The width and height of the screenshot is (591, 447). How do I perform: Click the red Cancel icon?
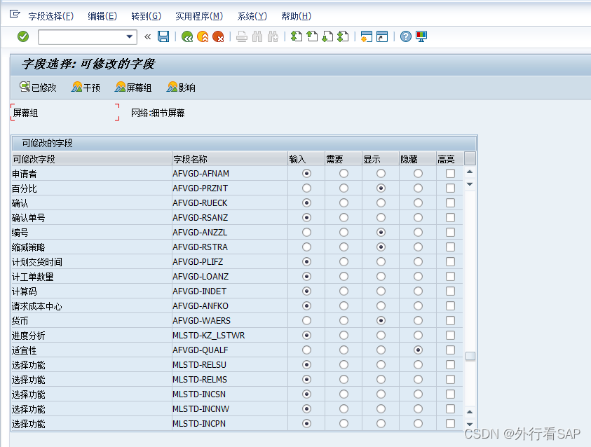pyautogui.click(x=218, y=36)
